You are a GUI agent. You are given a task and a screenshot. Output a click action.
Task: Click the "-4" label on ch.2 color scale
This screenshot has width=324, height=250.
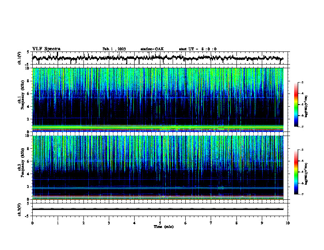[302, 161]
